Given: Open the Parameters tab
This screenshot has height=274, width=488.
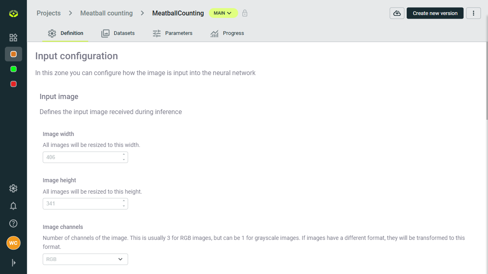Looking at the screenshot, I should click(x=172, y=33).
